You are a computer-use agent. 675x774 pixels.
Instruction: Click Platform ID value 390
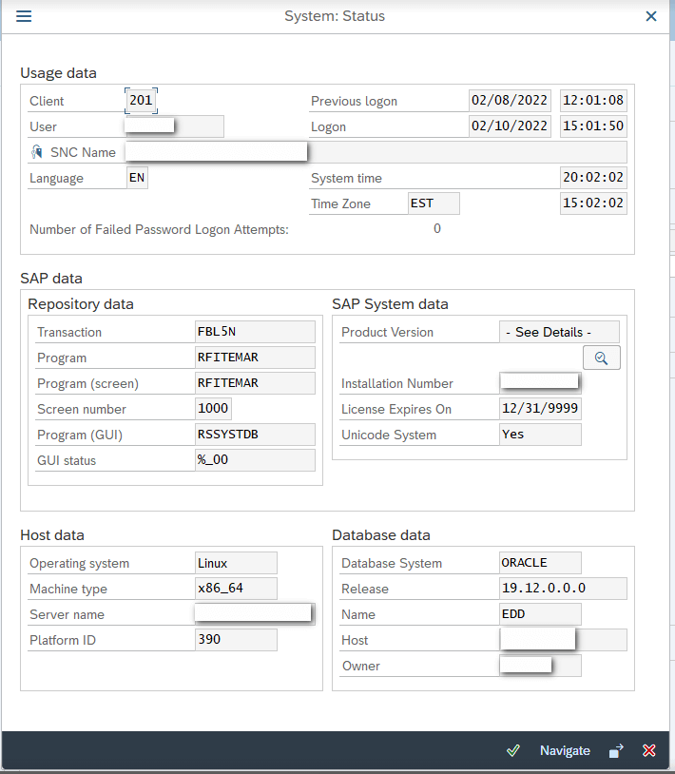(236, 640)
